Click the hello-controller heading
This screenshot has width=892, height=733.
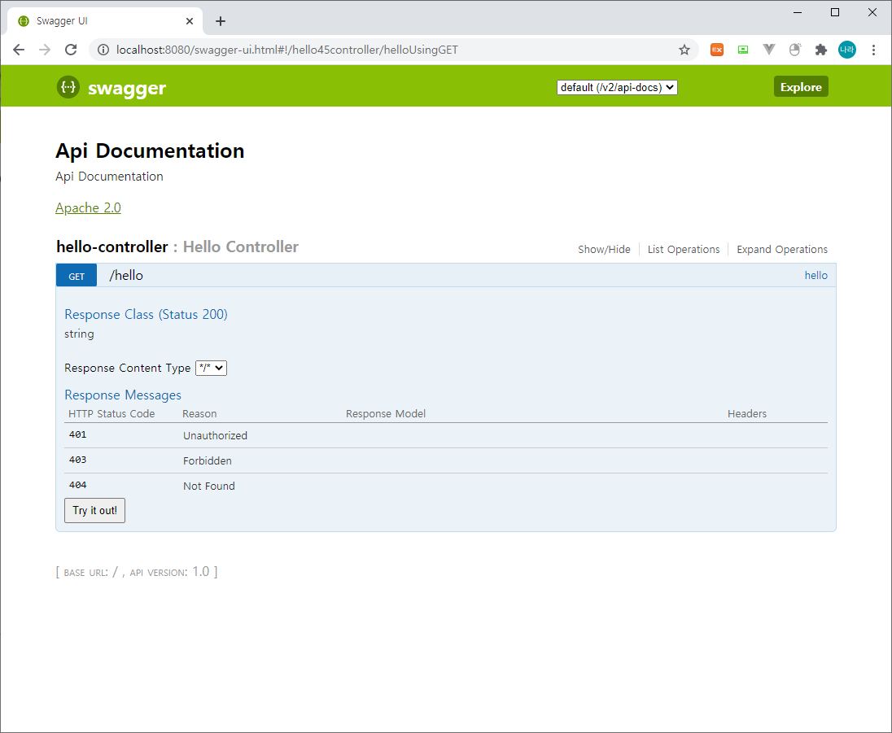[112, 247]
